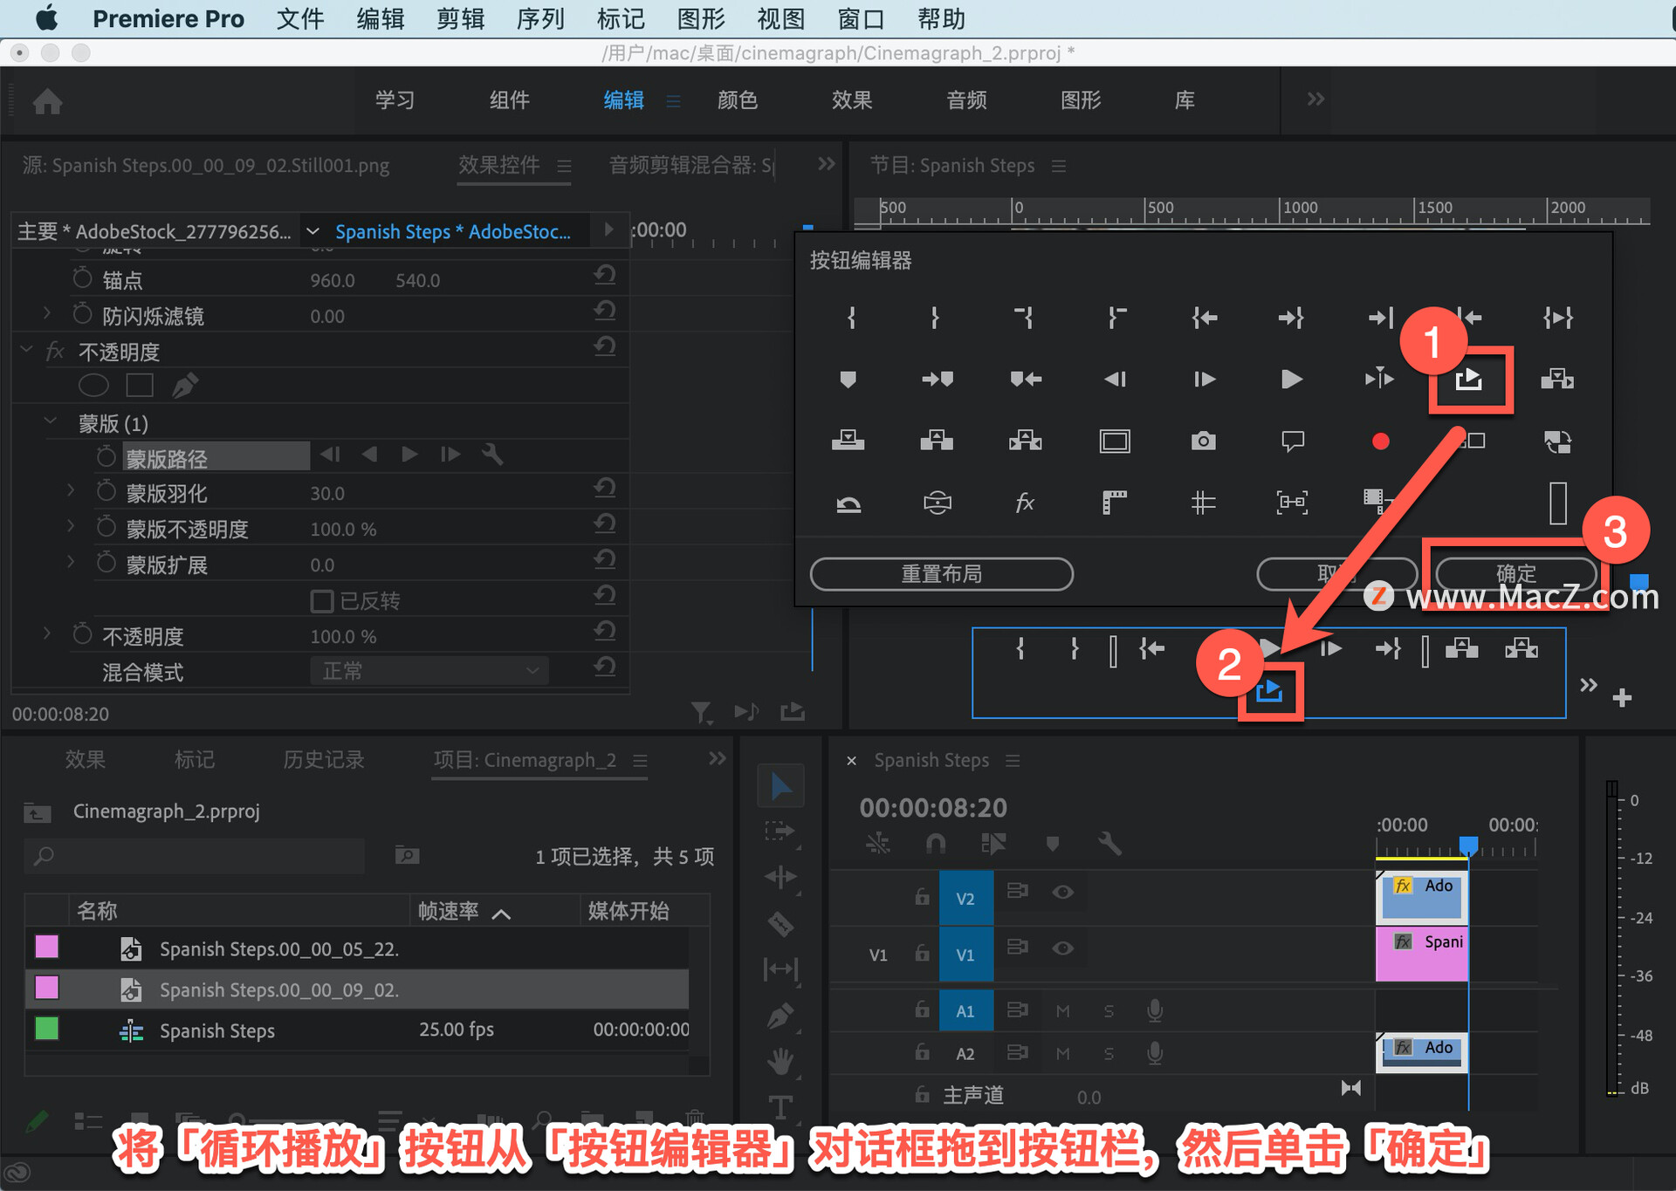Screen dimensions: 1676x1191
Task: Reset the 锚点 parameter
Action: point(604,277)
